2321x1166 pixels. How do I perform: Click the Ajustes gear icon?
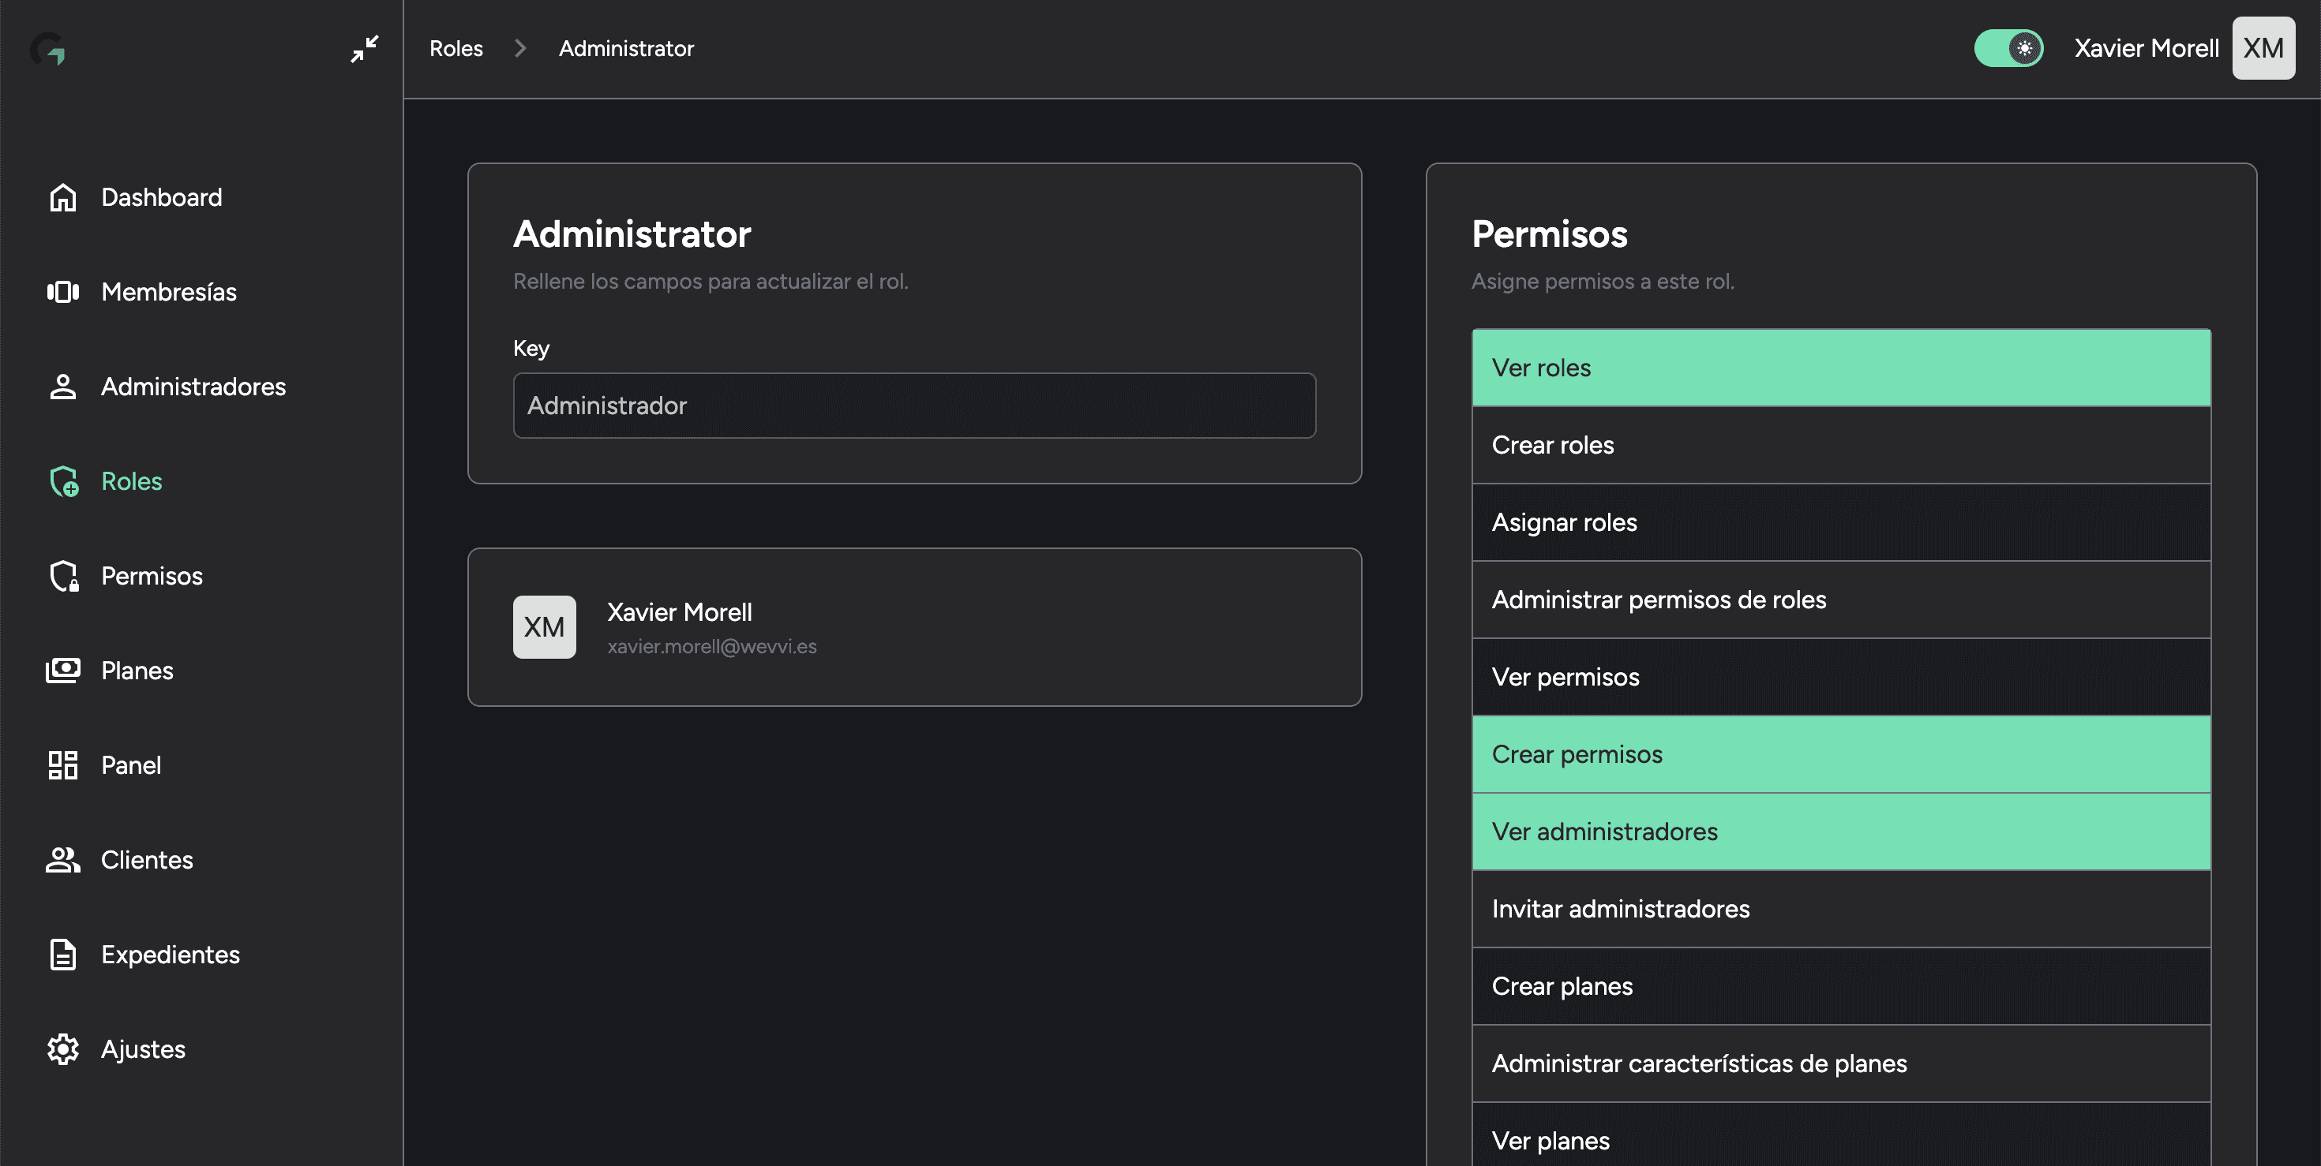[x=62, y=1049]
